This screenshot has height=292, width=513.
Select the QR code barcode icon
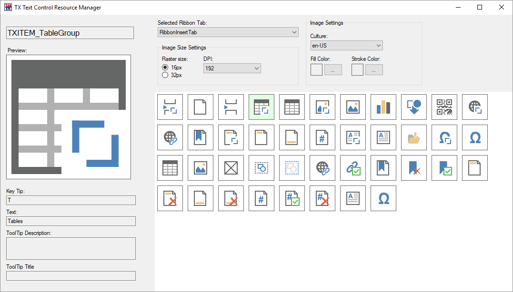444,107
